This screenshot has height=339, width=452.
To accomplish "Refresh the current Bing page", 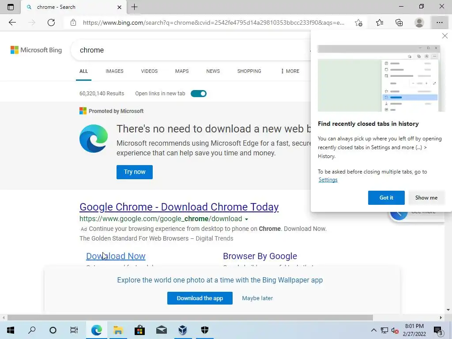I will (x=51, y=23).
